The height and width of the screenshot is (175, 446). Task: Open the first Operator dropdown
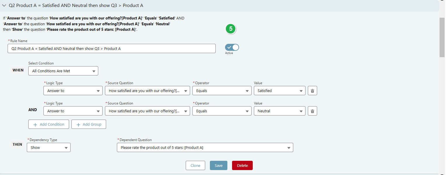click(222, 90)
